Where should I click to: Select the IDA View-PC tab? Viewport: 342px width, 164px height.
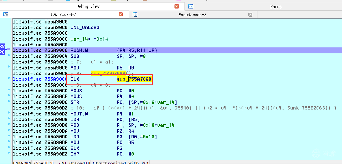63,15
